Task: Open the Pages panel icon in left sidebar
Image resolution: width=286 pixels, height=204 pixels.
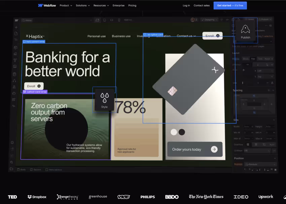Action: pos(16,34)
